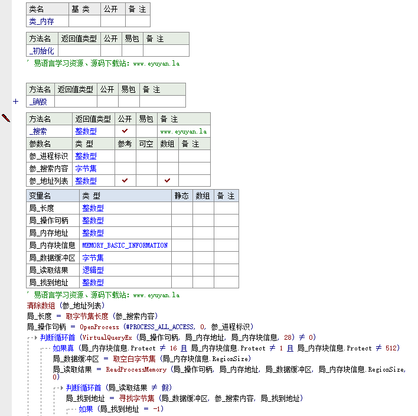This screenshot has width=418, height=416.
Task: Click the OpenProcess call in the code
Action: pyautogui.click(x=99, y=327)
